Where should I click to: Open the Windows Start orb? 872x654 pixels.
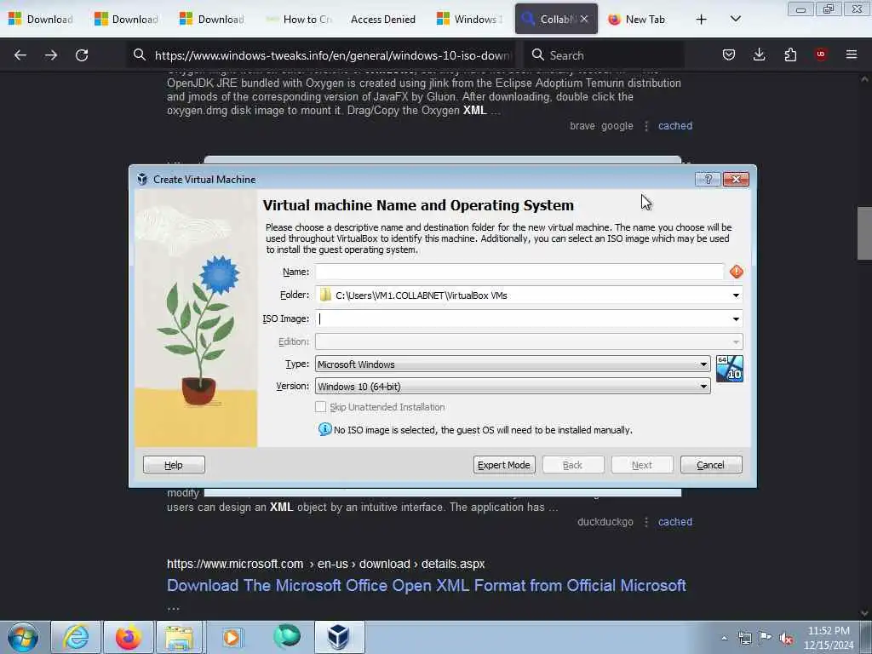(x=23, y=637)
